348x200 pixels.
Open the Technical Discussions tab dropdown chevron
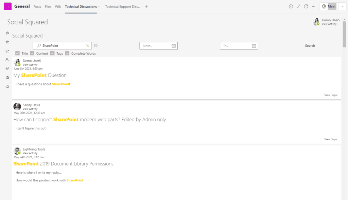[99, 6]
